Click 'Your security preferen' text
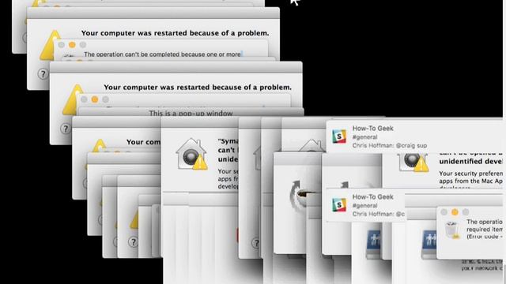The image size is (506, 284). point(471,174)
